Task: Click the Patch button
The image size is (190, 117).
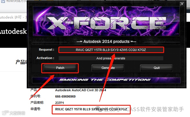Action: tap(60, 68)
